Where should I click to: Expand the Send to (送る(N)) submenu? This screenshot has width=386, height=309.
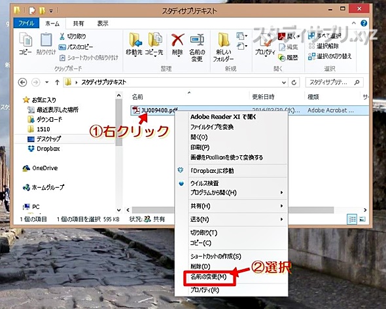pos(281,219)
